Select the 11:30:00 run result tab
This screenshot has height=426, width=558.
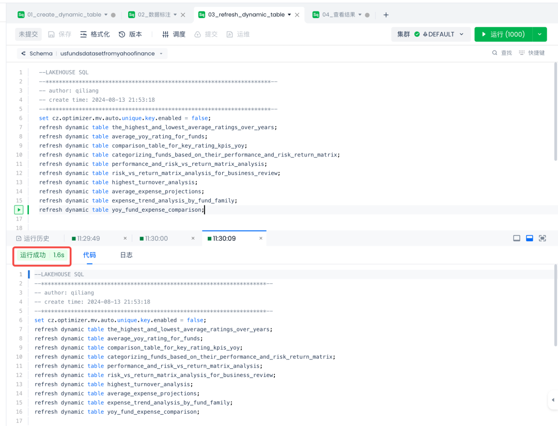pyautogui.click(x=154, y=238)
